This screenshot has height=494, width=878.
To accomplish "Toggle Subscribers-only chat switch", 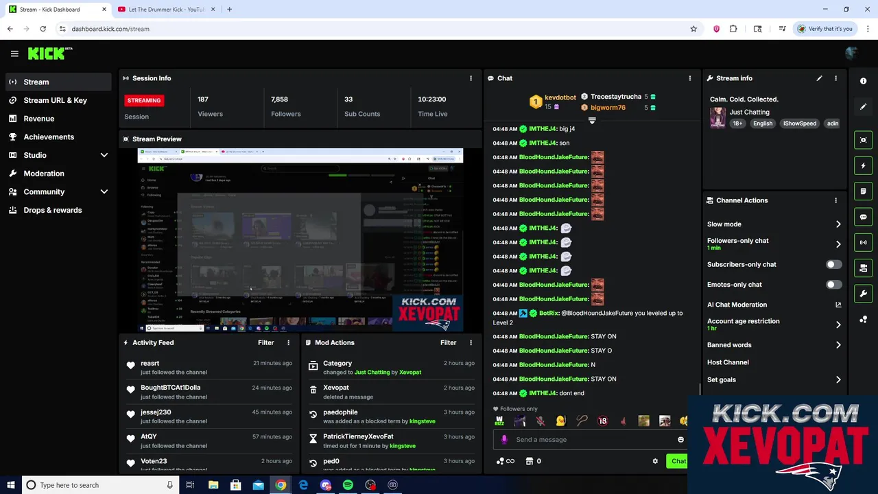I will point(833,264).
